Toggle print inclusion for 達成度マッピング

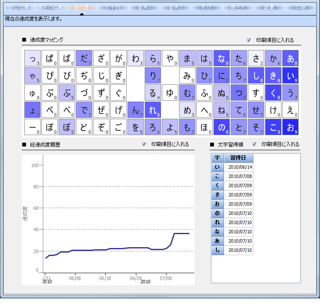249,40
